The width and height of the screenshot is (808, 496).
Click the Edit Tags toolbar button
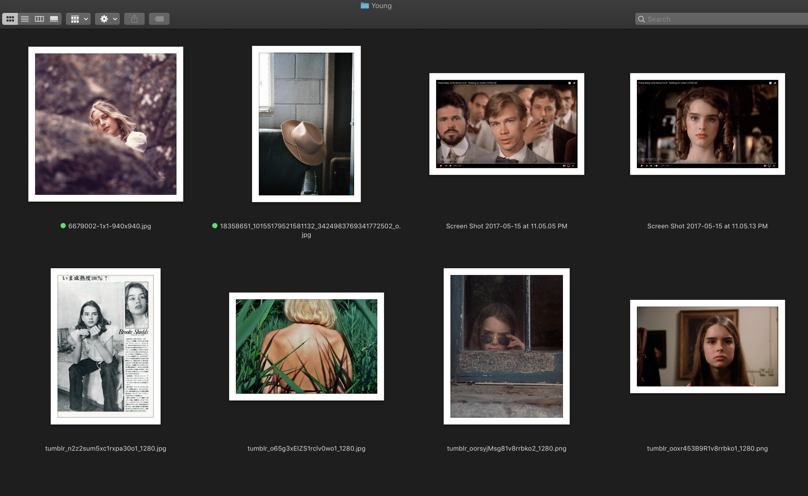coord(159,19)
